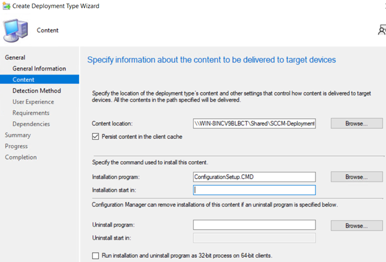Enable run as 32-bit process checkbox
Image resolution: width=386 pixels, height=262 pixels.
[x=96, y=255]
